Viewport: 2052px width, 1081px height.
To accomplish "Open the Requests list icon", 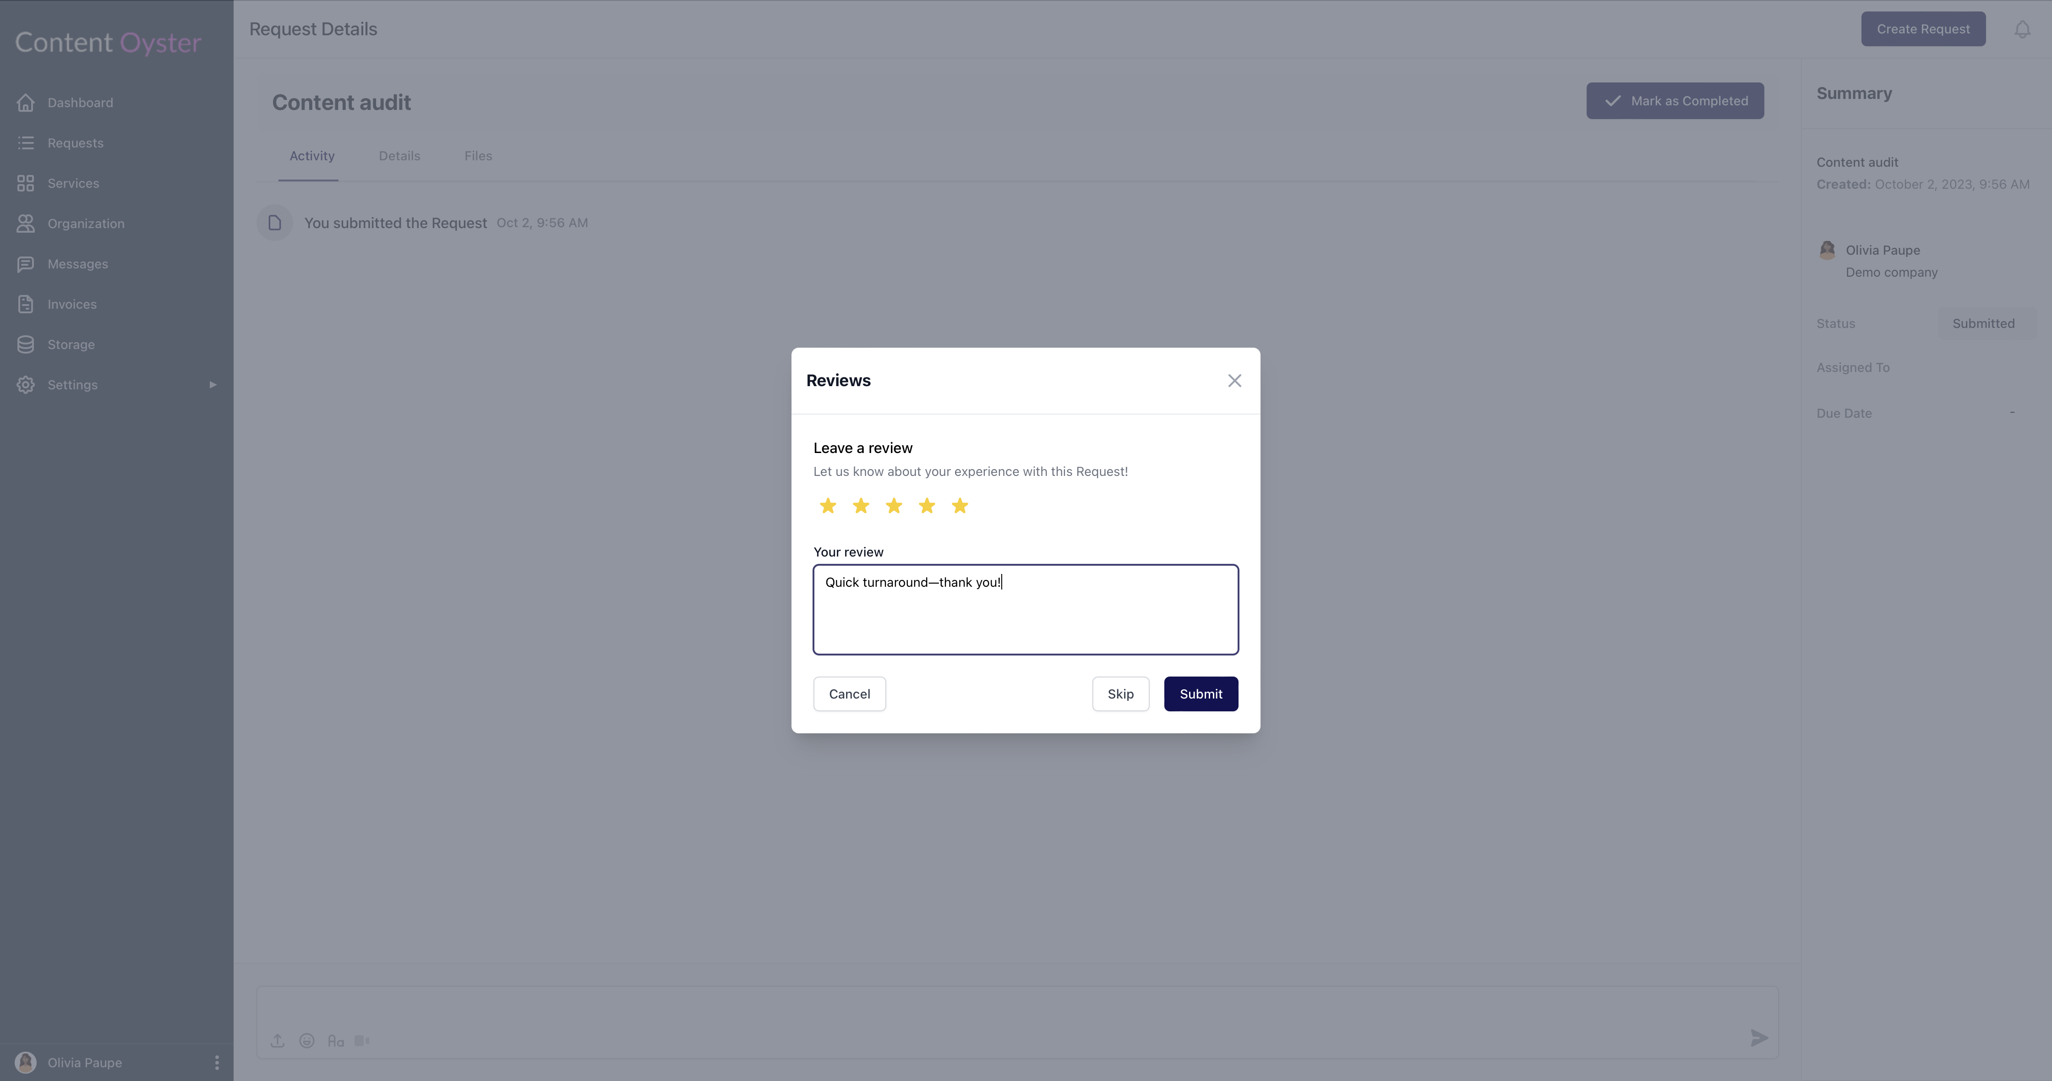I will click(x=26, y=142).
